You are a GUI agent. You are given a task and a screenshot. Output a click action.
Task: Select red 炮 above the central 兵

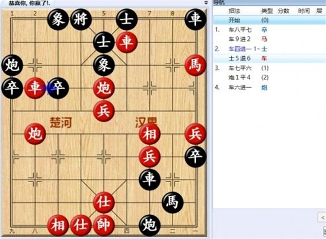click(x=104, y=88)
